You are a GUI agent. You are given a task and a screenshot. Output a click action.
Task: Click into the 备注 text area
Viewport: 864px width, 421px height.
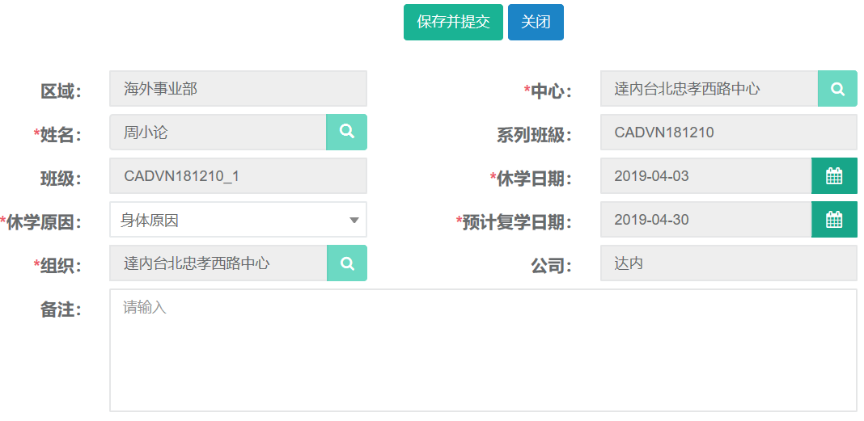(x=482, y=350)
